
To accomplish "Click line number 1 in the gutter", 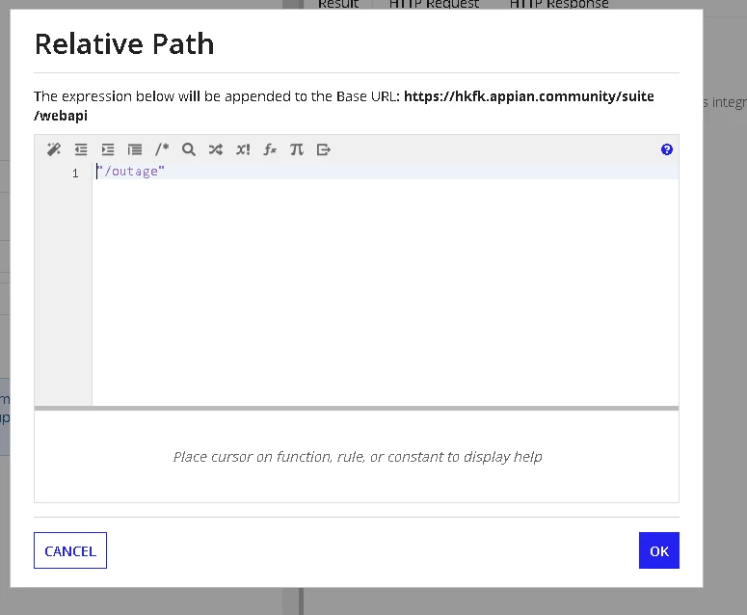I will coord(75,173).
